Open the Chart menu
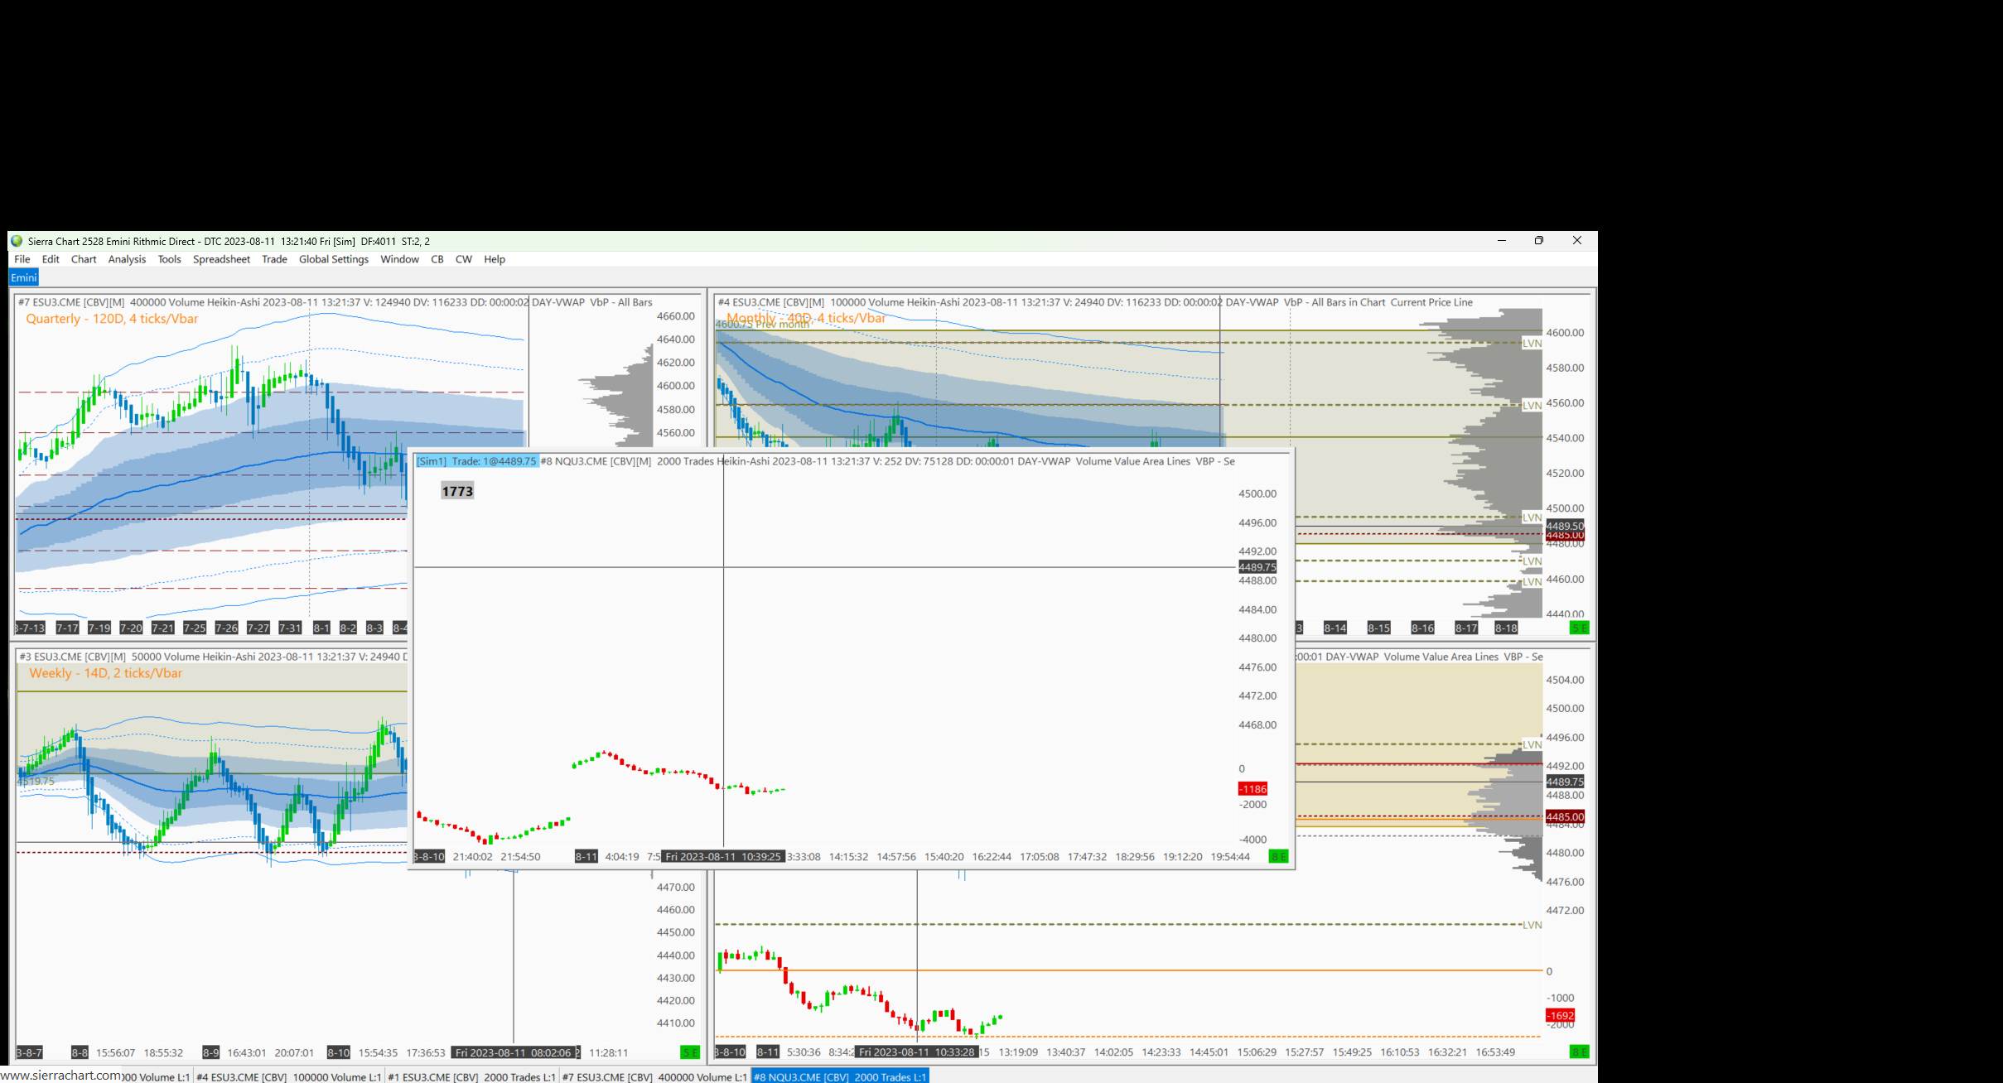 [x=84, y=259]
